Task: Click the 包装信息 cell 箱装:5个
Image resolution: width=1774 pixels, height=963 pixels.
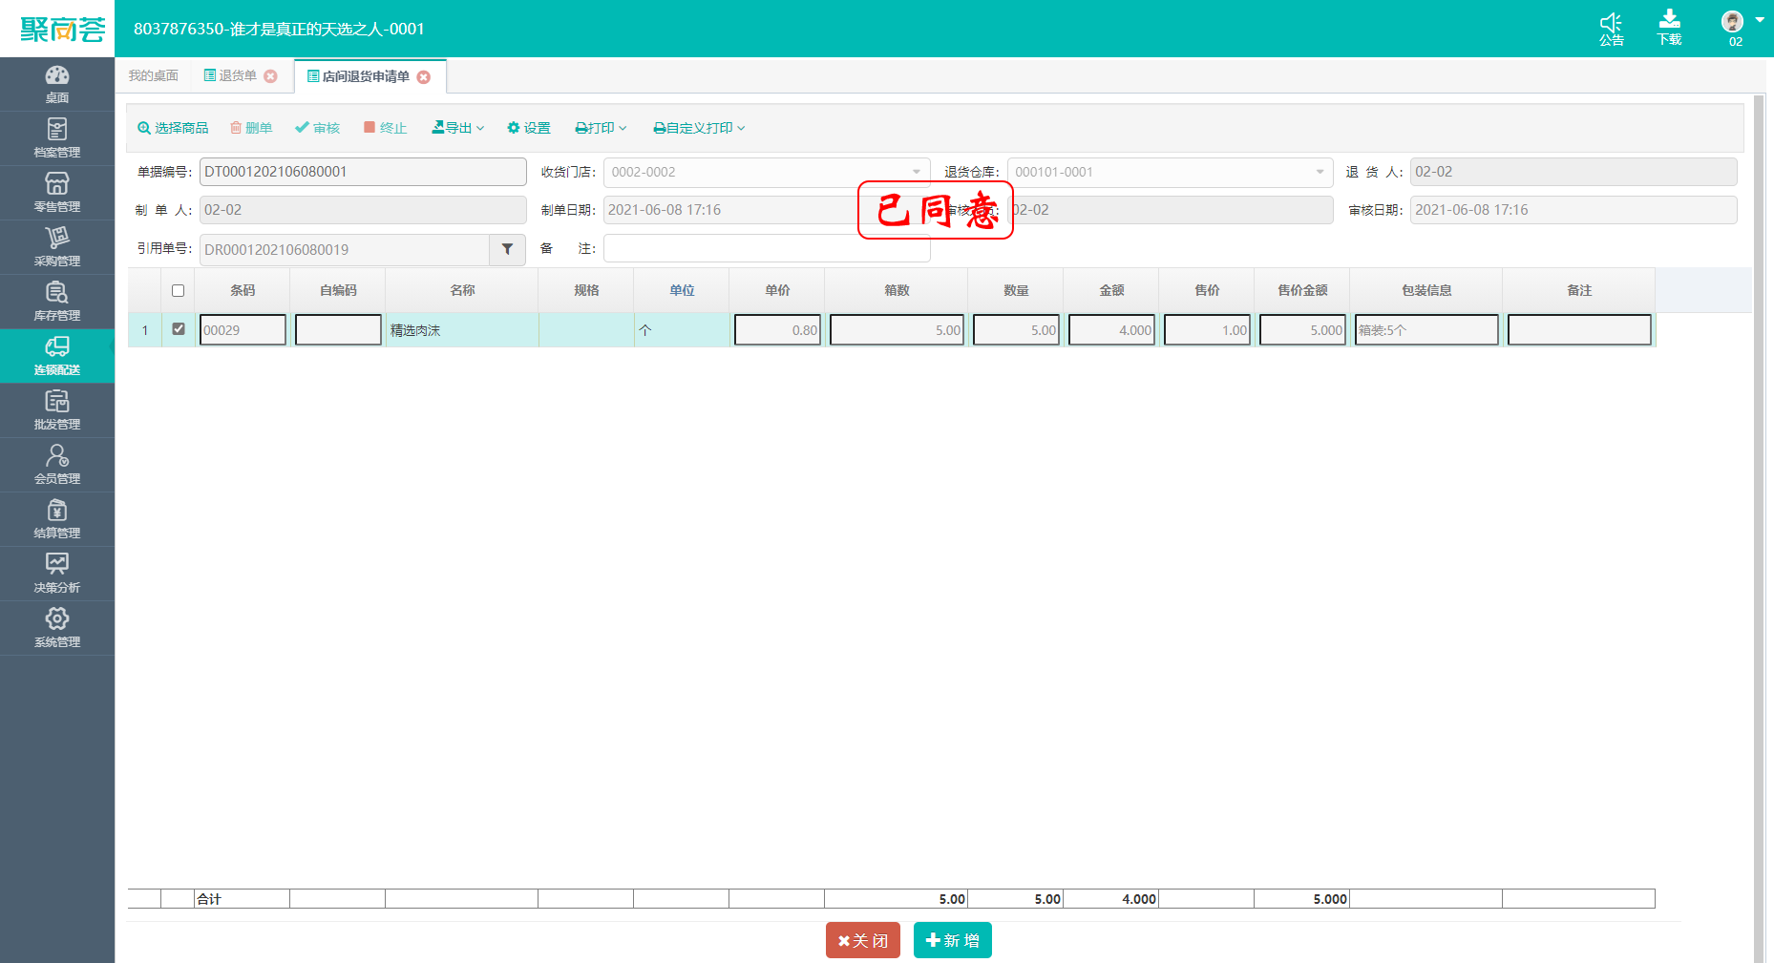Action: coord(1426,329)
